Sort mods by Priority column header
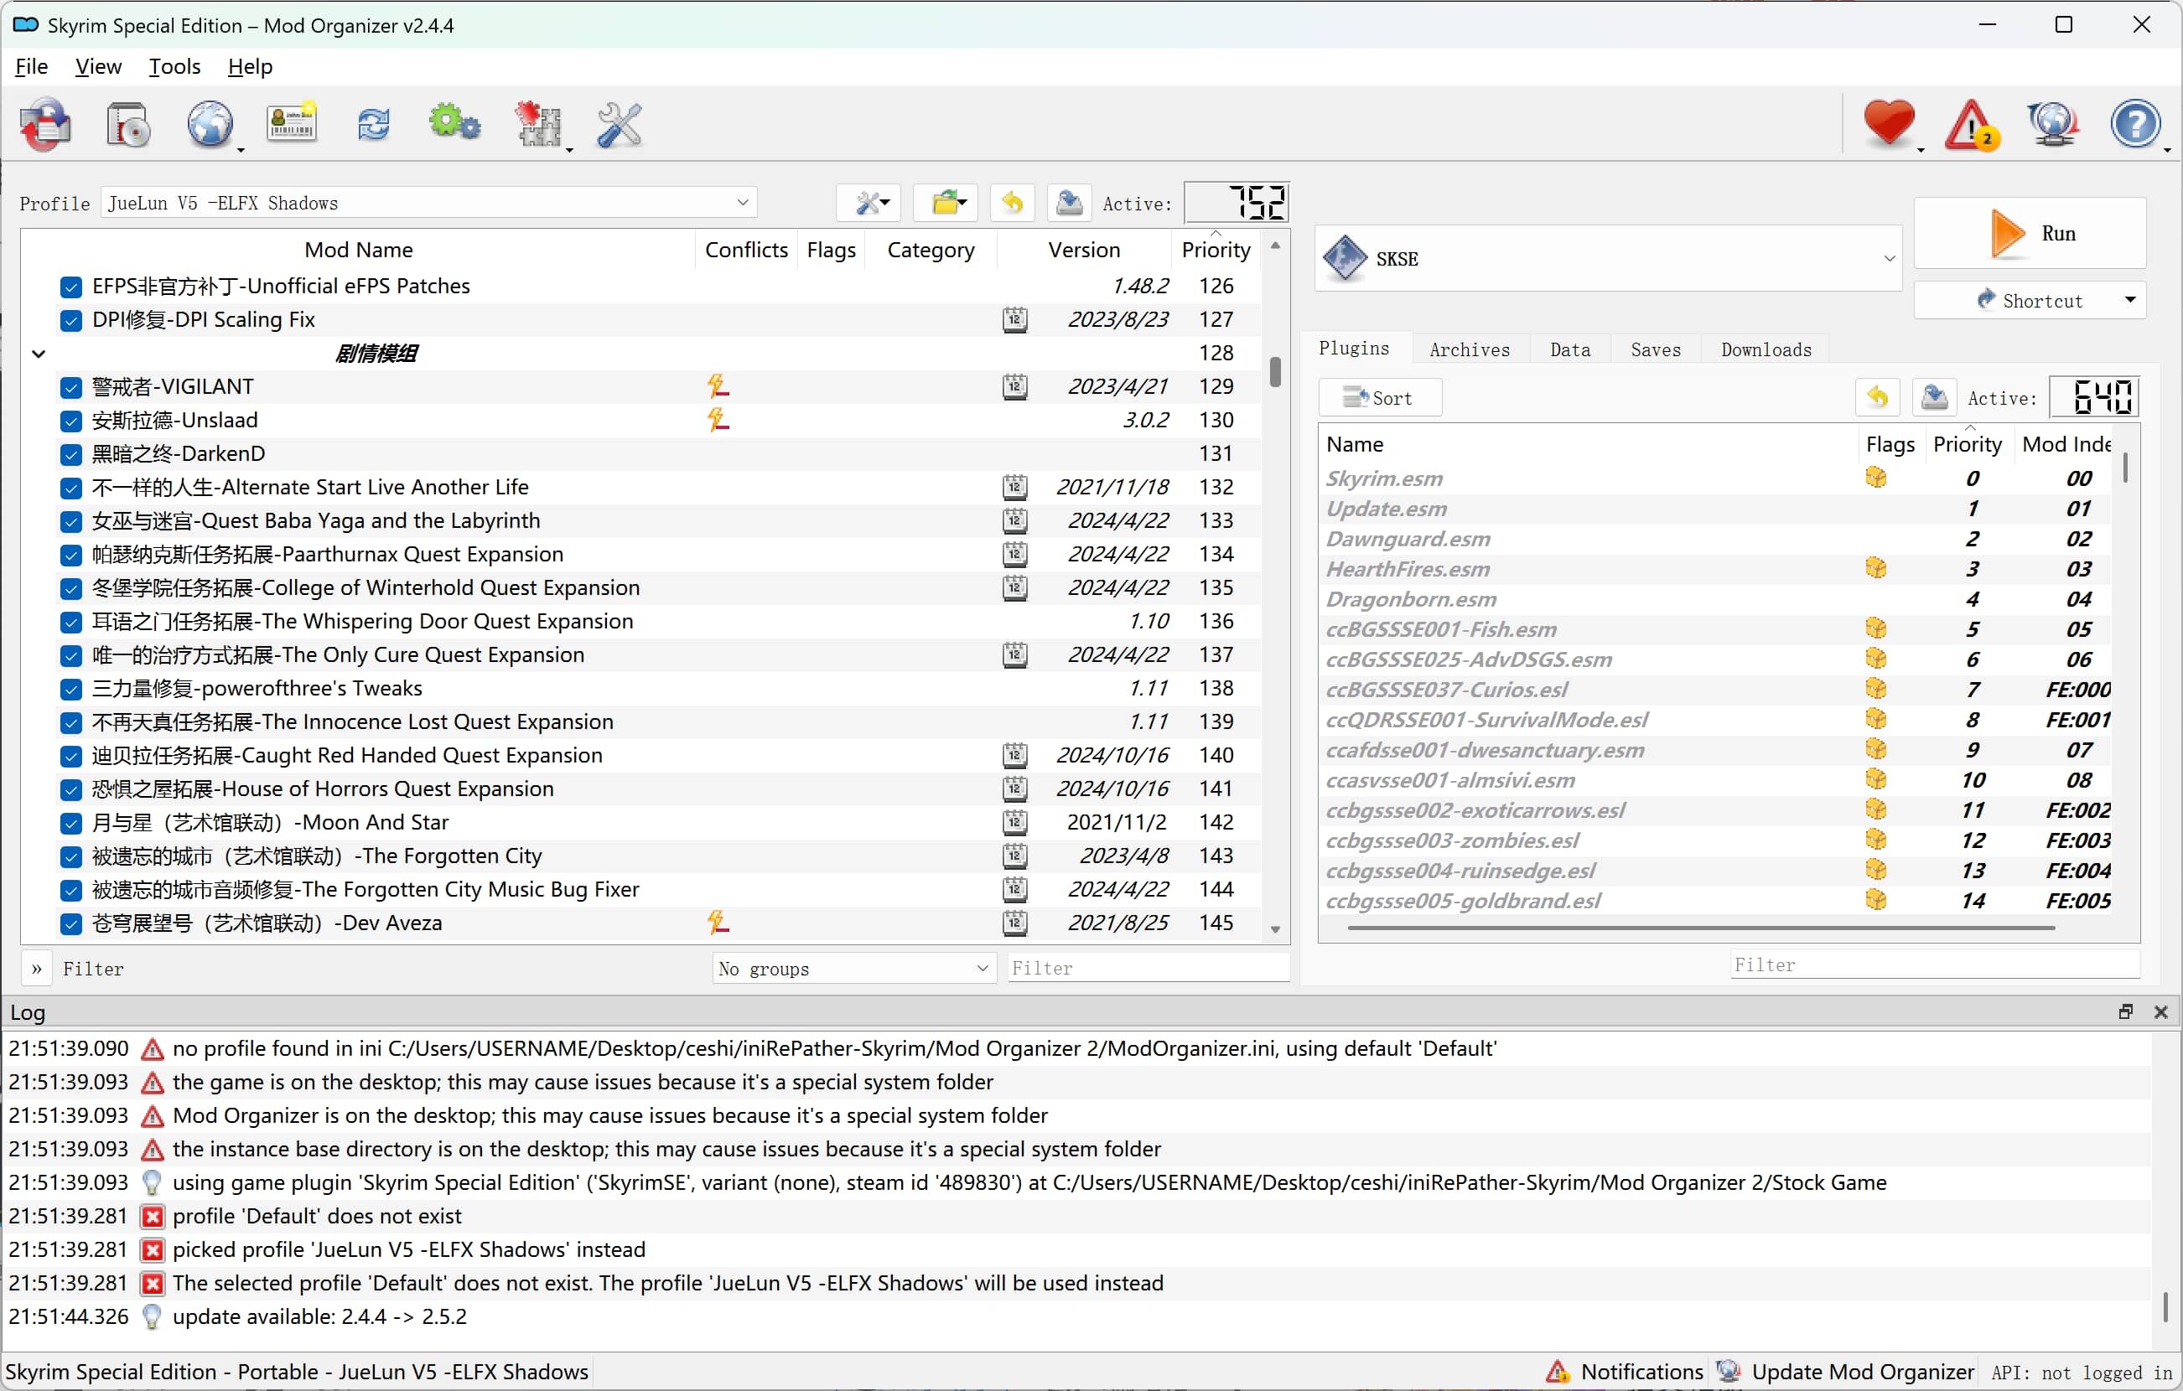 tap(1216, 249)
